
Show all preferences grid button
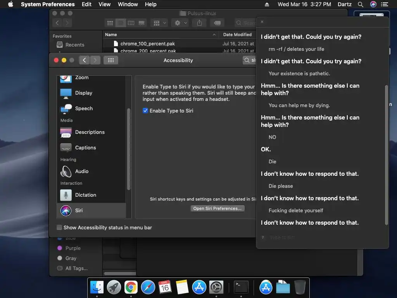[x=110, y=60]
